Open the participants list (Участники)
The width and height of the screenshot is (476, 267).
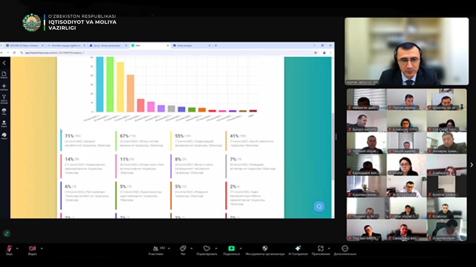[x=155, y=248]
